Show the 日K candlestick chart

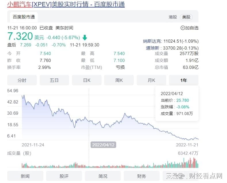click(x=87, y=80)
